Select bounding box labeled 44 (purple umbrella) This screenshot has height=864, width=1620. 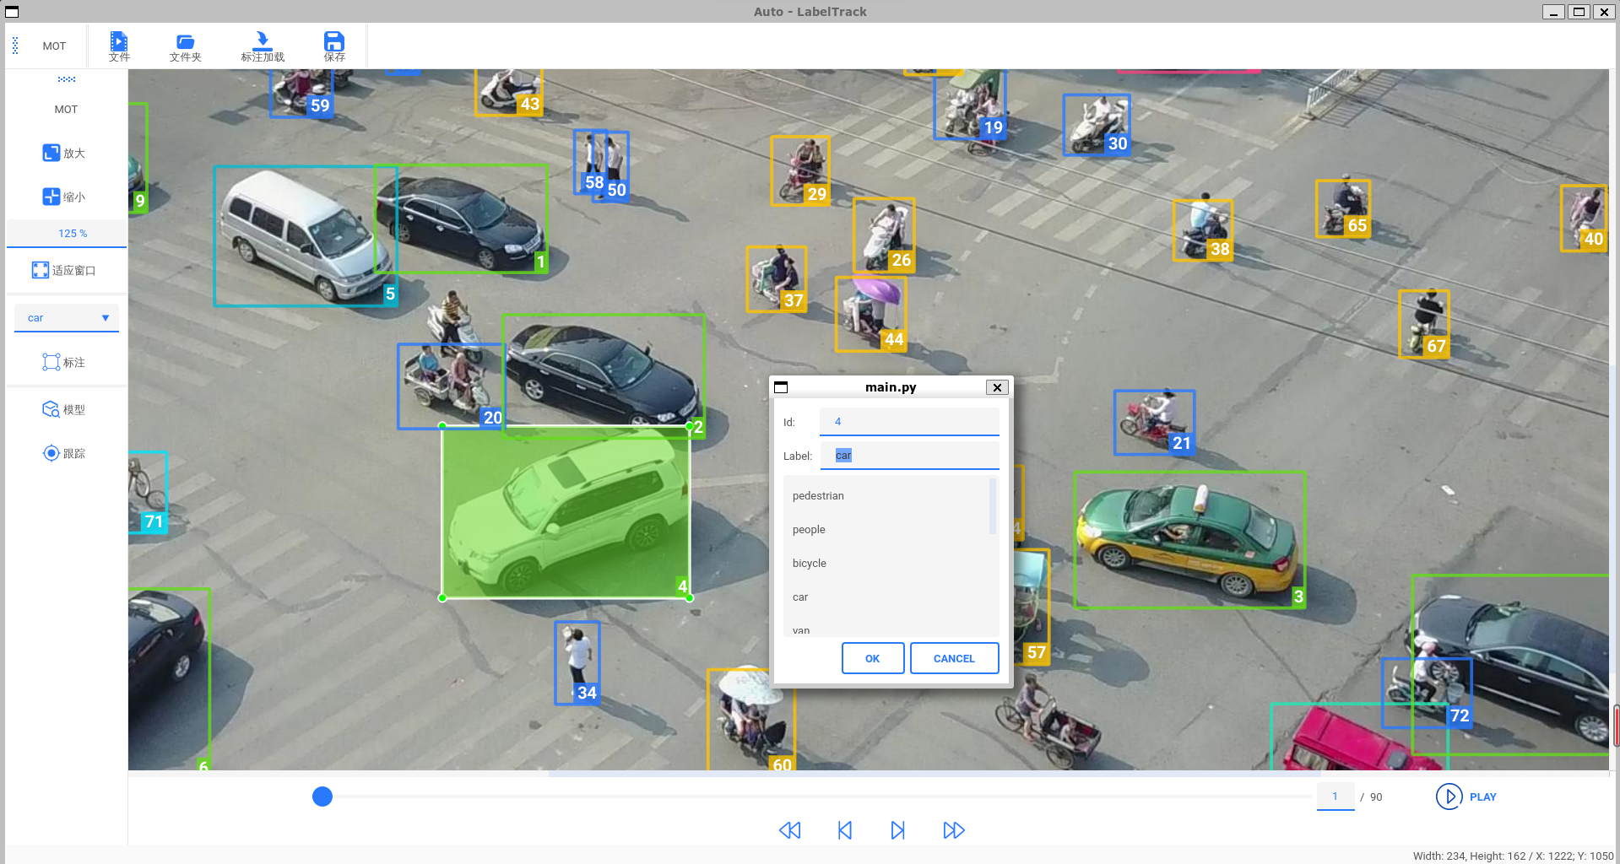[x=871, y=314]
